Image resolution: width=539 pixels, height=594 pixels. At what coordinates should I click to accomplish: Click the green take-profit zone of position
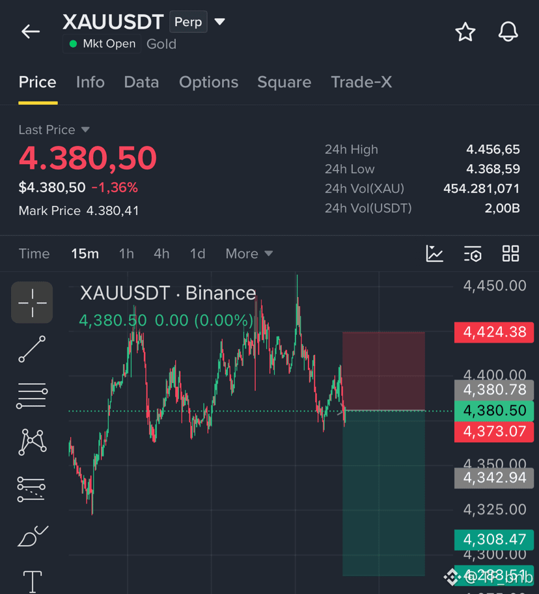click(383, 493)
